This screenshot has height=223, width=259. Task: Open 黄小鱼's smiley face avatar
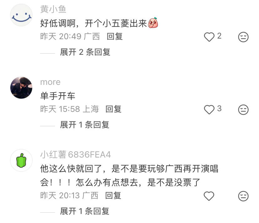21,15
